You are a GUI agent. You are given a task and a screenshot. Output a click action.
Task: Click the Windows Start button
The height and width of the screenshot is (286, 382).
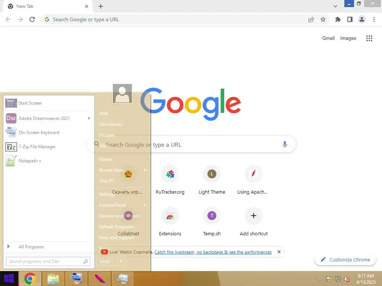(x=9, y=279)
